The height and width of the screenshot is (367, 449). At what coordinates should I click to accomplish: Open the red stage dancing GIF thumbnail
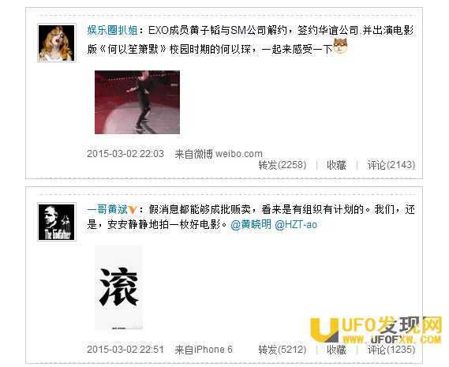tap(137, 102)
